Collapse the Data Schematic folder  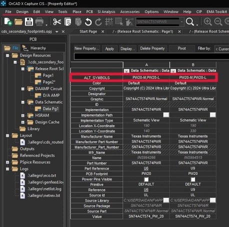(x=23, y=102)
